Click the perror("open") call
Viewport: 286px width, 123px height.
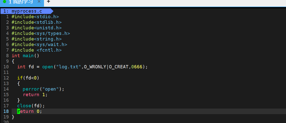click(x=43, y=89)
